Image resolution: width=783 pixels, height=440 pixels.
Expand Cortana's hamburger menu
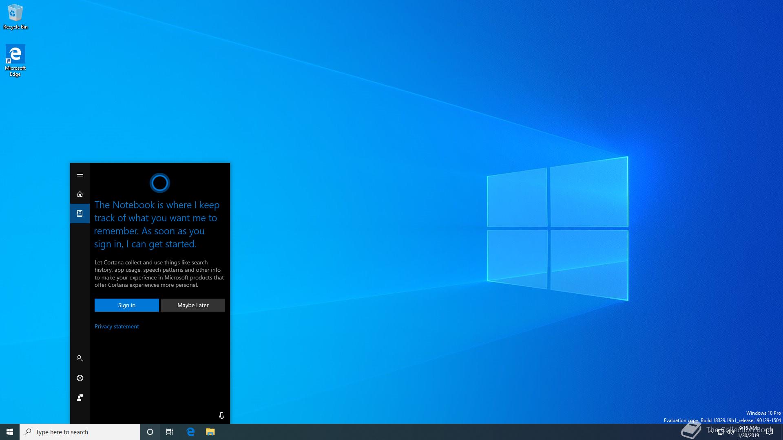pos(80,175)
